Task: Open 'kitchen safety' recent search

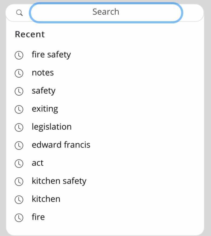Action: click(x=59, y=181)
